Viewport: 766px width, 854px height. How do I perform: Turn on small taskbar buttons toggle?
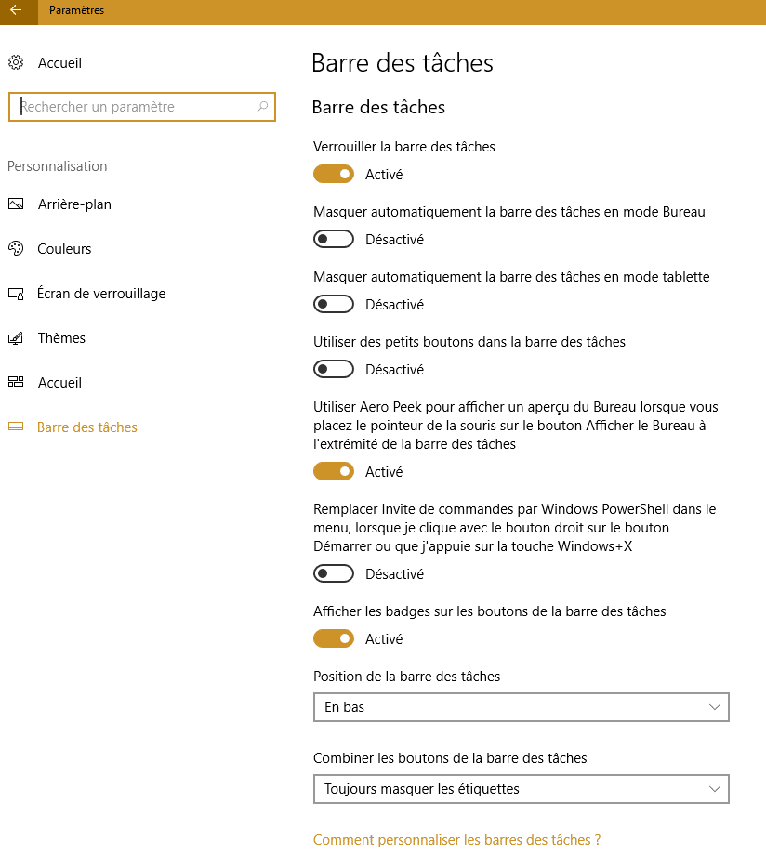click(x=334, y=369)
